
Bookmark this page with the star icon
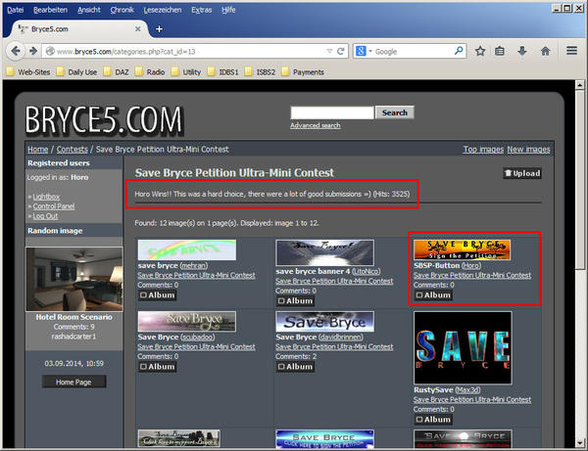point(480,51)
